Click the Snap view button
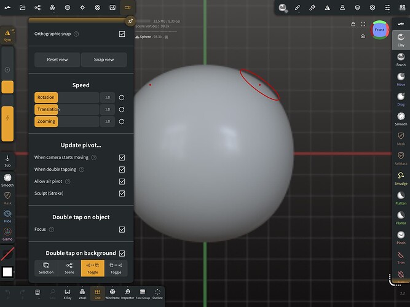The height and width of the screenshot is (307, 410). click(x=104, y=60)
